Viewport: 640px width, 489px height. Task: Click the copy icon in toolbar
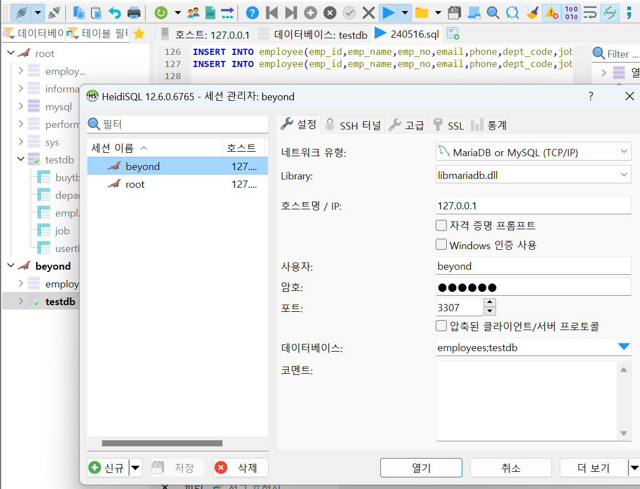[79, 13]
